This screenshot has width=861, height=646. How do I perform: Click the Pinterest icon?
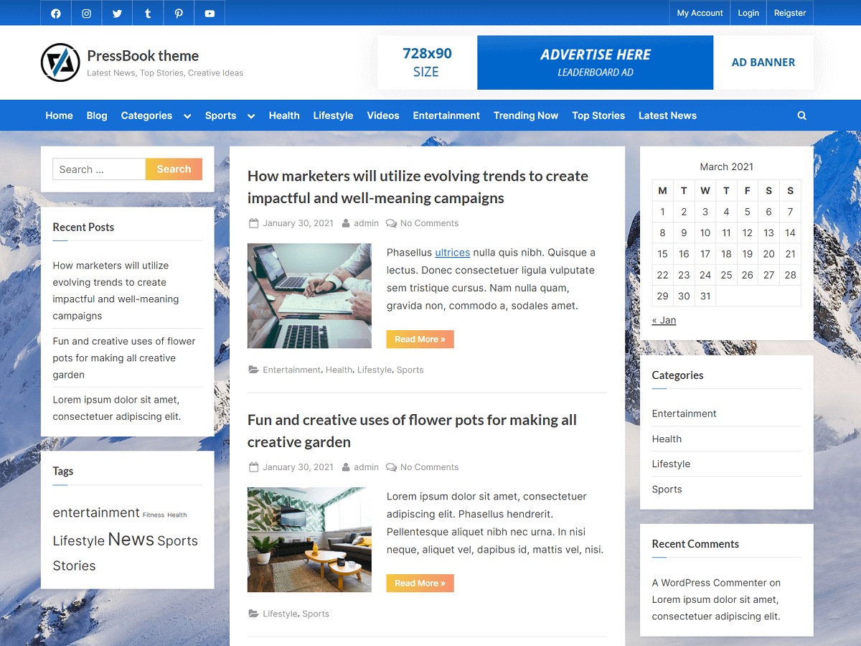click(178, 12)
